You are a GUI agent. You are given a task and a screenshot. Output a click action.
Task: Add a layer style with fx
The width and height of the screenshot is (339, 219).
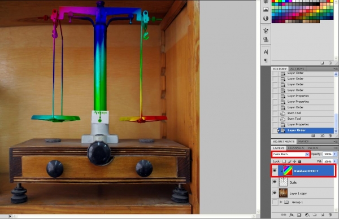[x=292, y=215]
